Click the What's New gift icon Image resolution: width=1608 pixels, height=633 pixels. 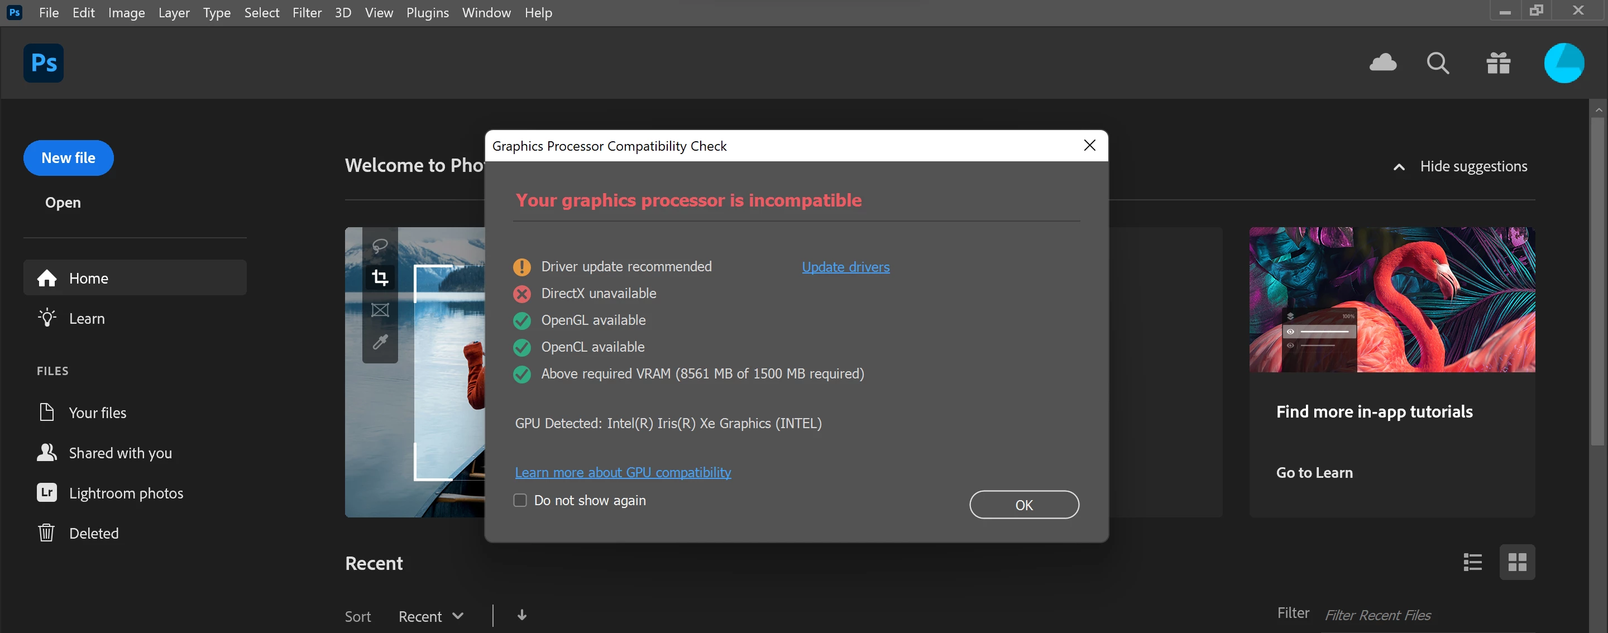tap(1497, 63)
